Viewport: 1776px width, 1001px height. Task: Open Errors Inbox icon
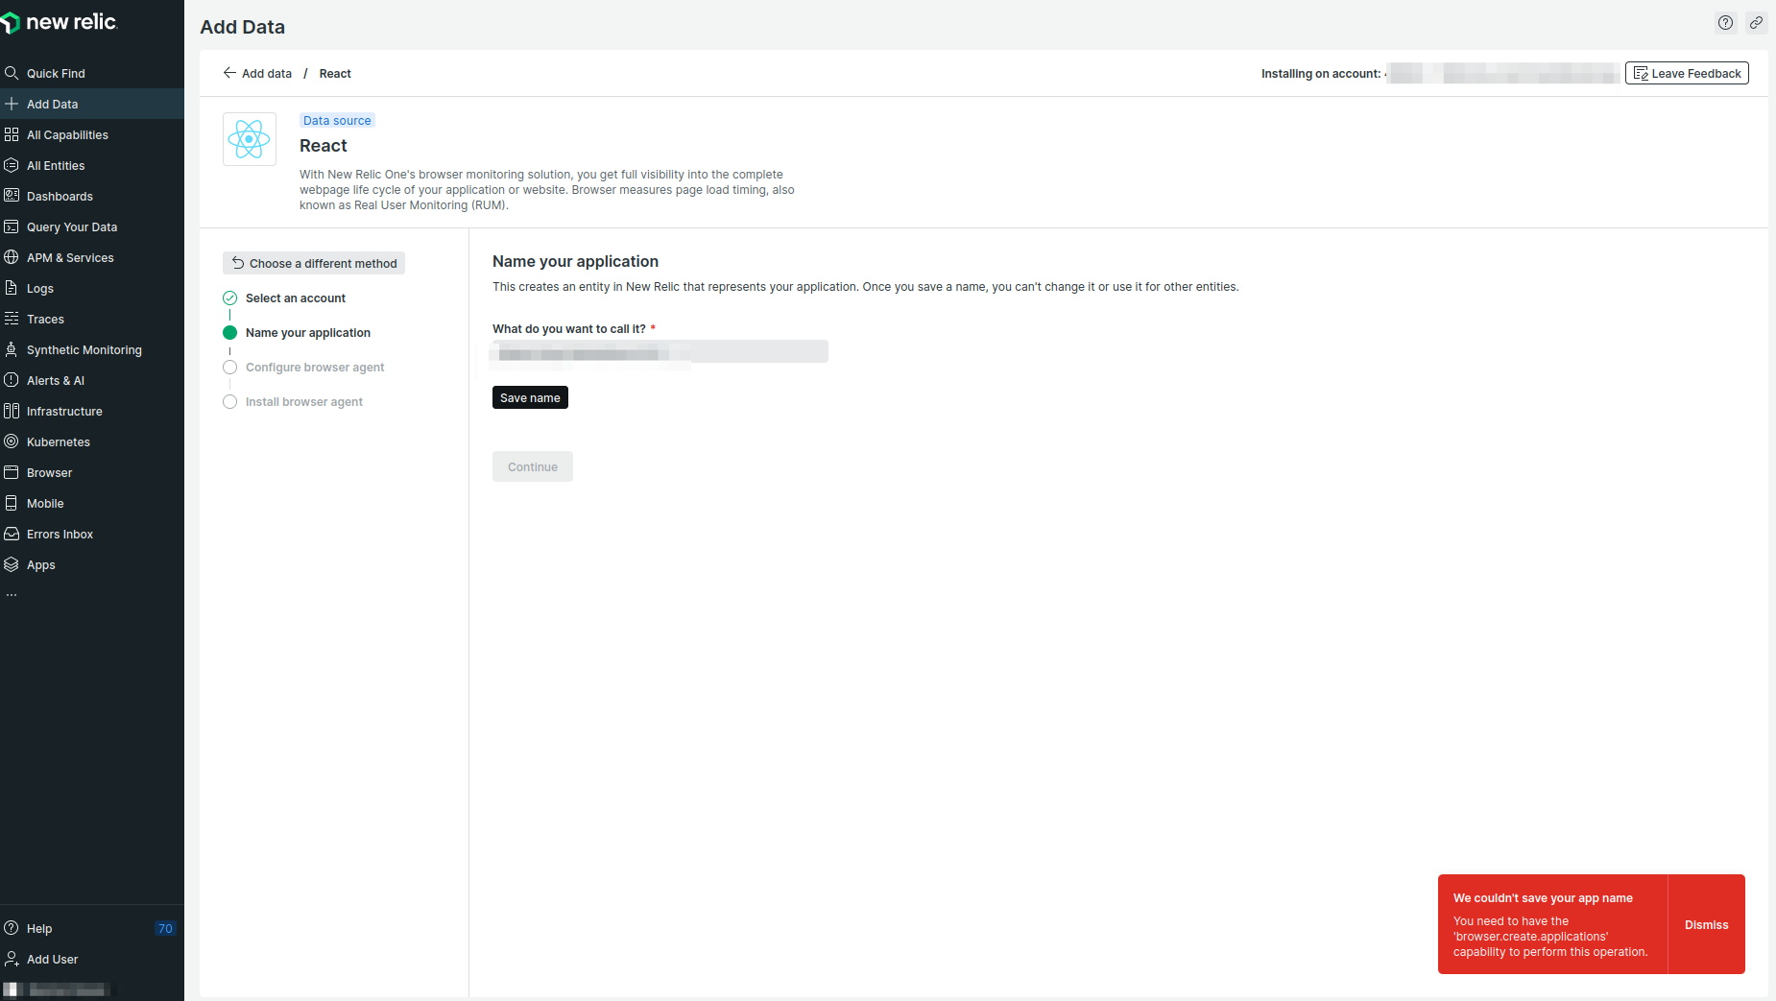click(12, 534)
